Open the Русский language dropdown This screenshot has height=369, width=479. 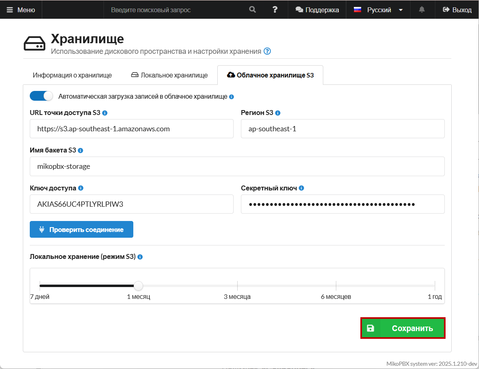[378, 10]
